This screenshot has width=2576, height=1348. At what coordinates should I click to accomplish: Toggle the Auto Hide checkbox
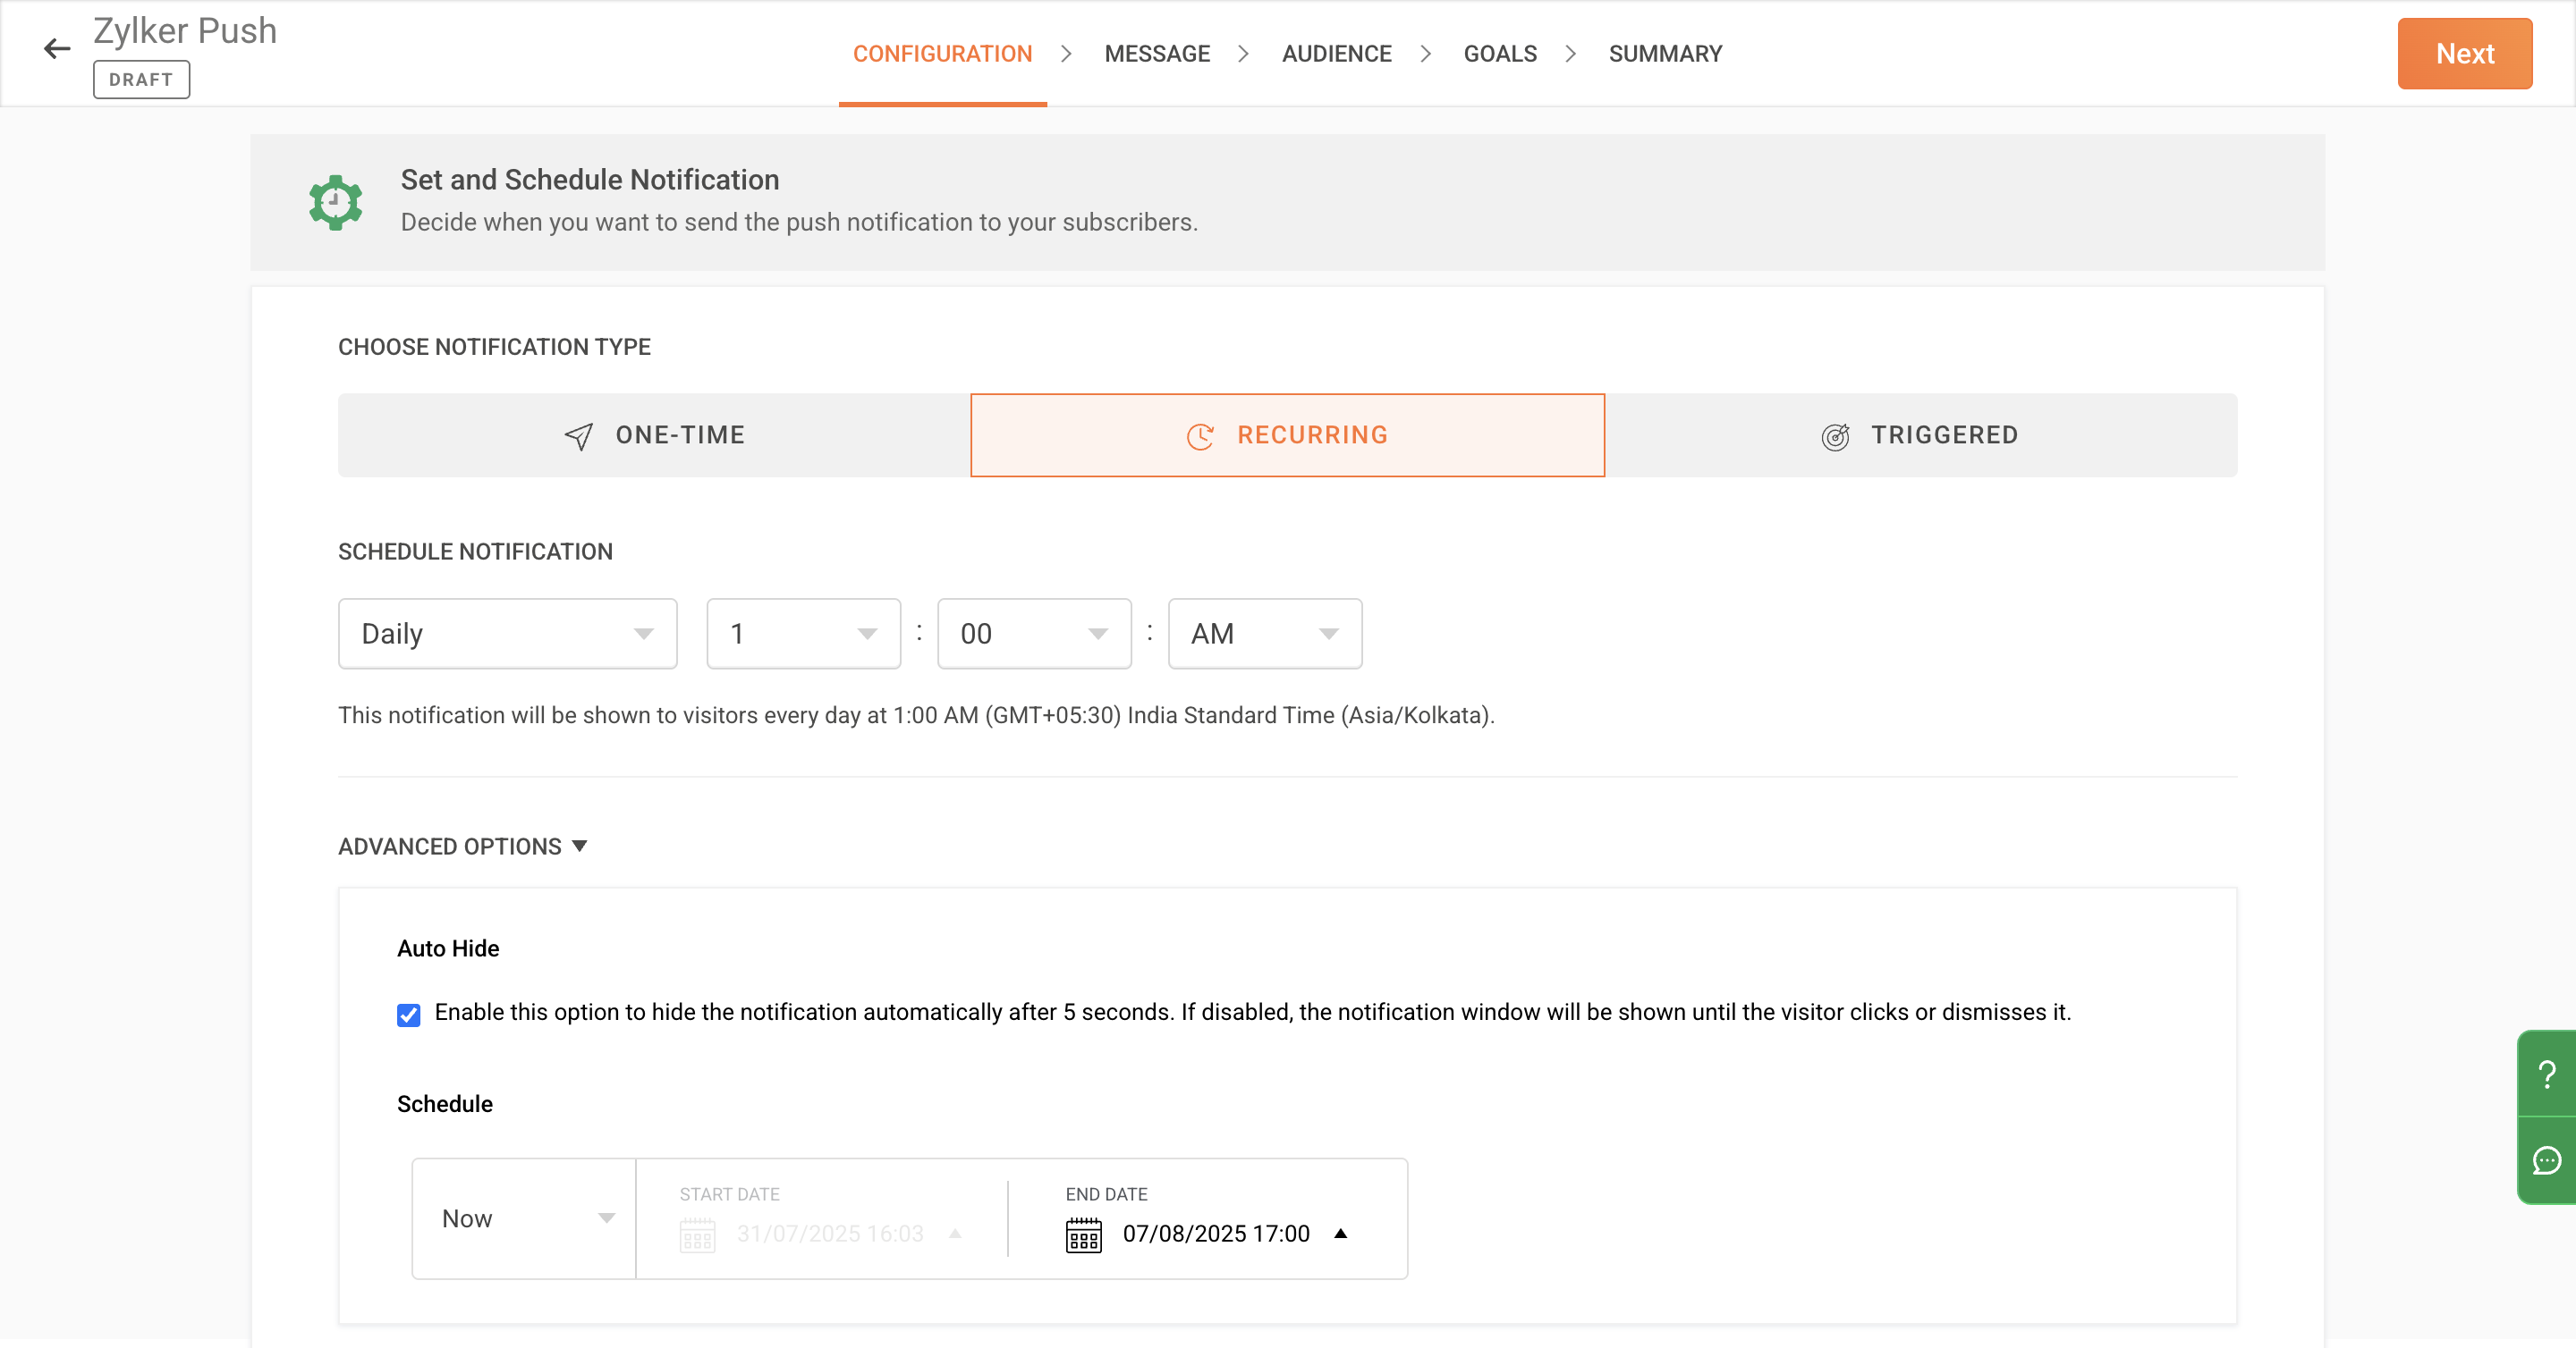click(408, 1015)
